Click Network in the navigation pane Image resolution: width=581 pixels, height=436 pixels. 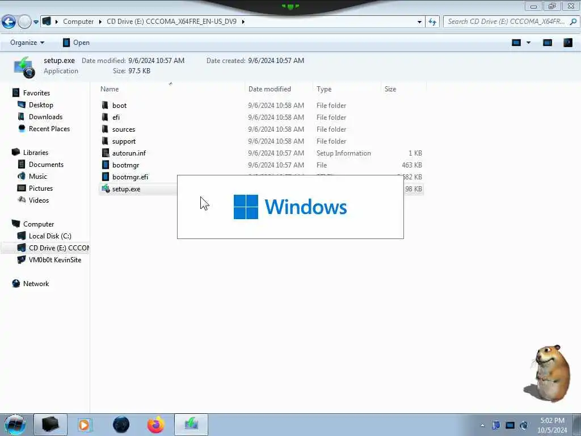[36, 284]
